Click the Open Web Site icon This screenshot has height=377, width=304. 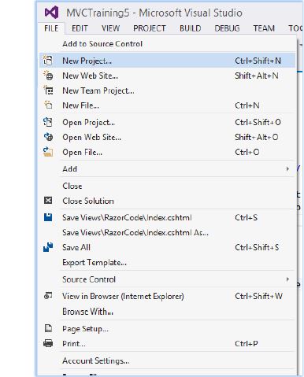(x=48, y=137)
